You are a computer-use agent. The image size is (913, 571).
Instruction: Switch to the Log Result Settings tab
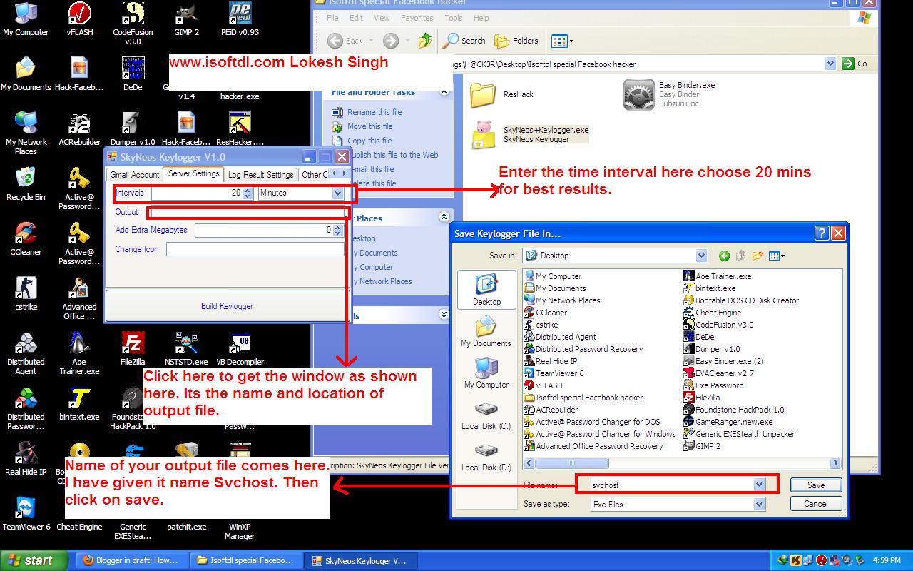(x=261, y=174)
